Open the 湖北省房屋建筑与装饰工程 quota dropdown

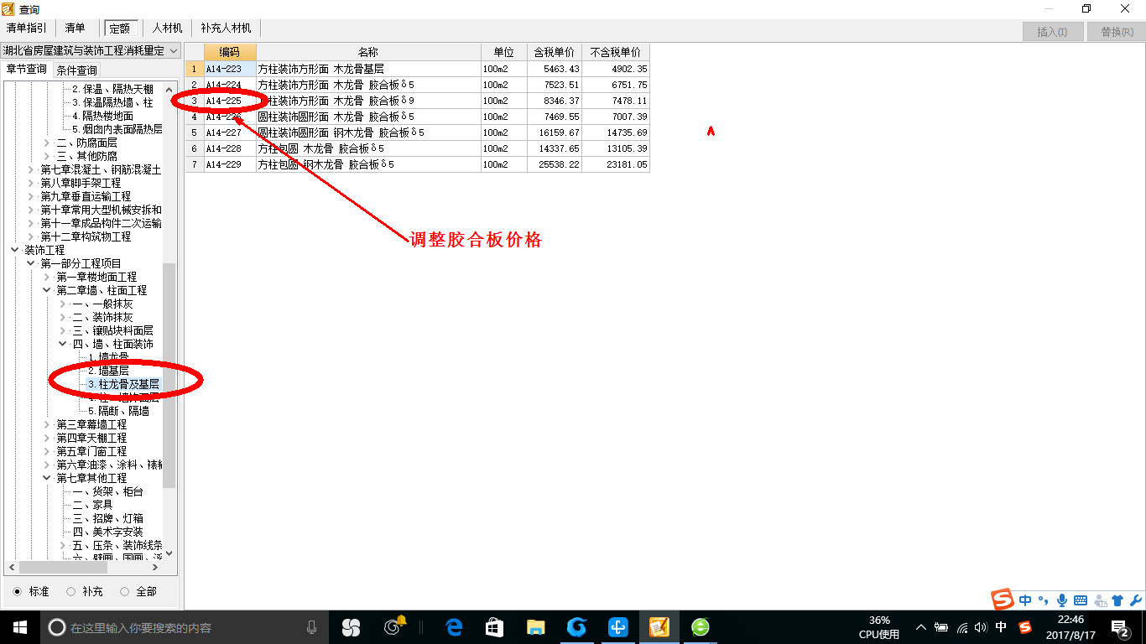pos(91,50)
